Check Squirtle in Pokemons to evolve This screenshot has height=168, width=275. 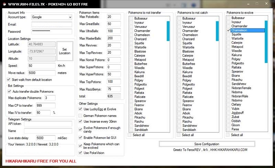point(228,35)
